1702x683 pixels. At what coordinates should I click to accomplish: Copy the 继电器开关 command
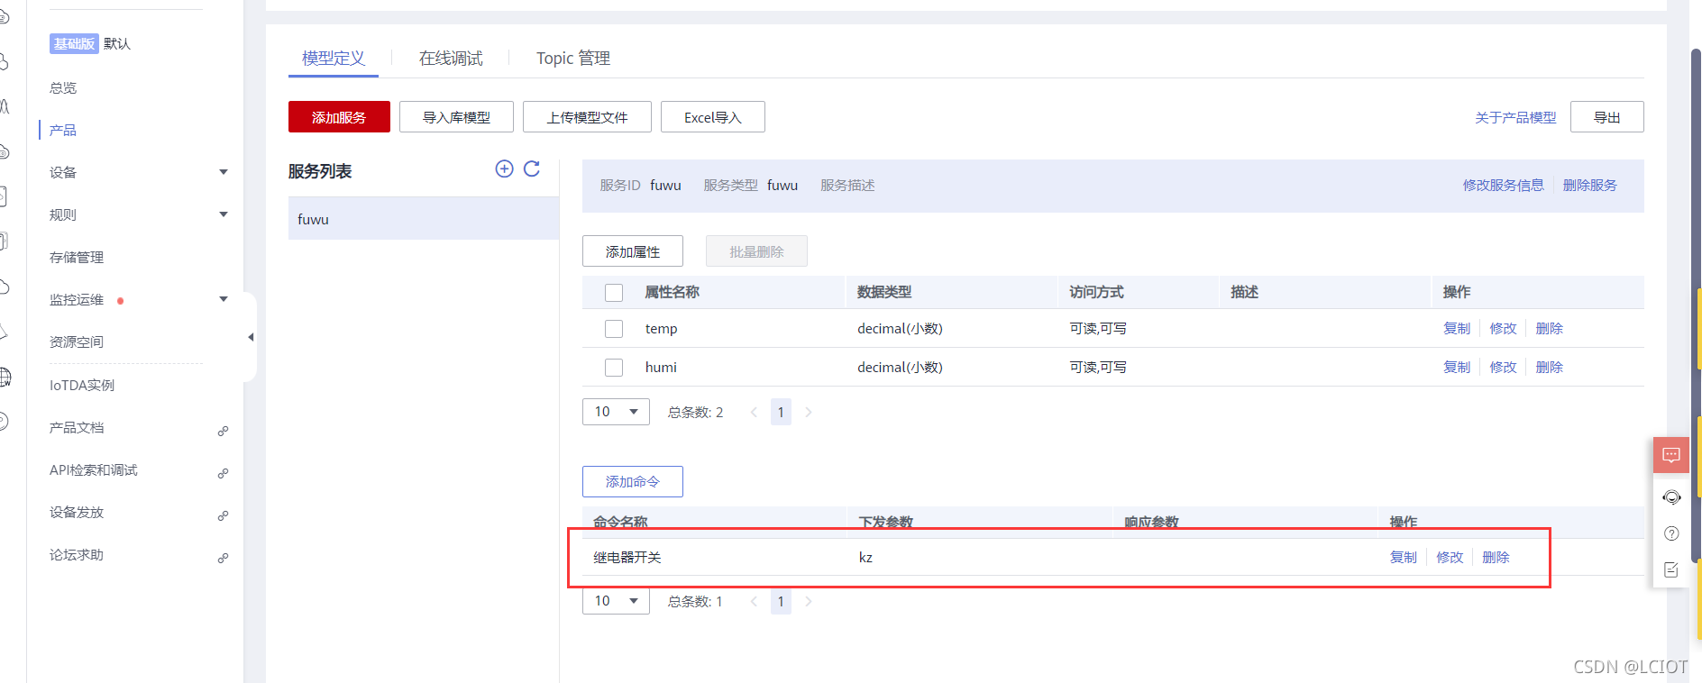[1404, 557]
